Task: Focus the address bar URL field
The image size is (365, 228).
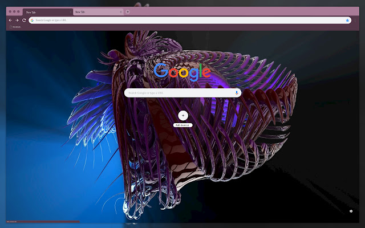Action: point(190,21)
